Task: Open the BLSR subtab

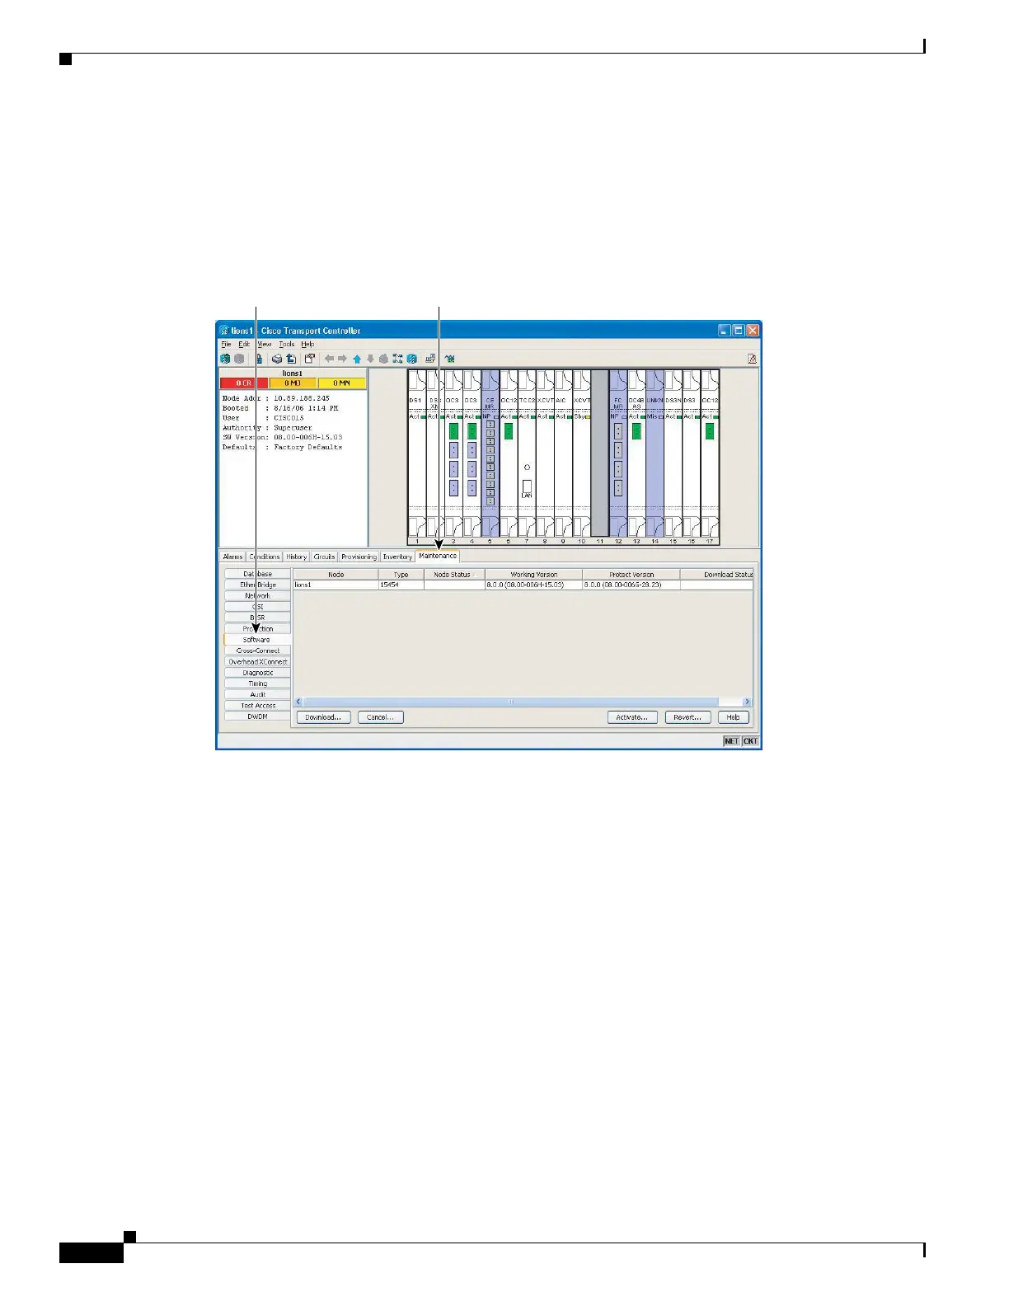Action: (258, 618)
